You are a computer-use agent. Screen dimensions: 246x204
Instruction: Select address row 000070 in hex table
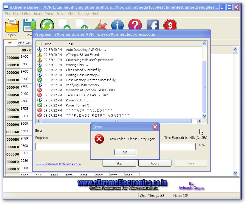tap(13, 110)
